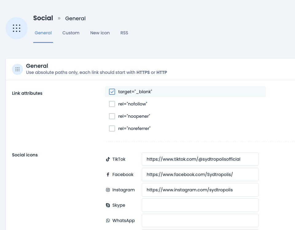Image resolution: width=295 pixels, height=230 pixels.
Task: Click the "Use absolute paths only" description
Action: (96, 72)
